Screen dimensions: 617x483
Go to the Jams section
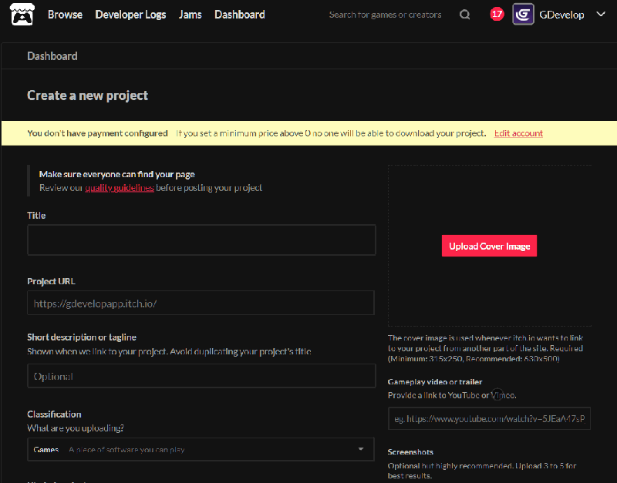coord(190,14)
